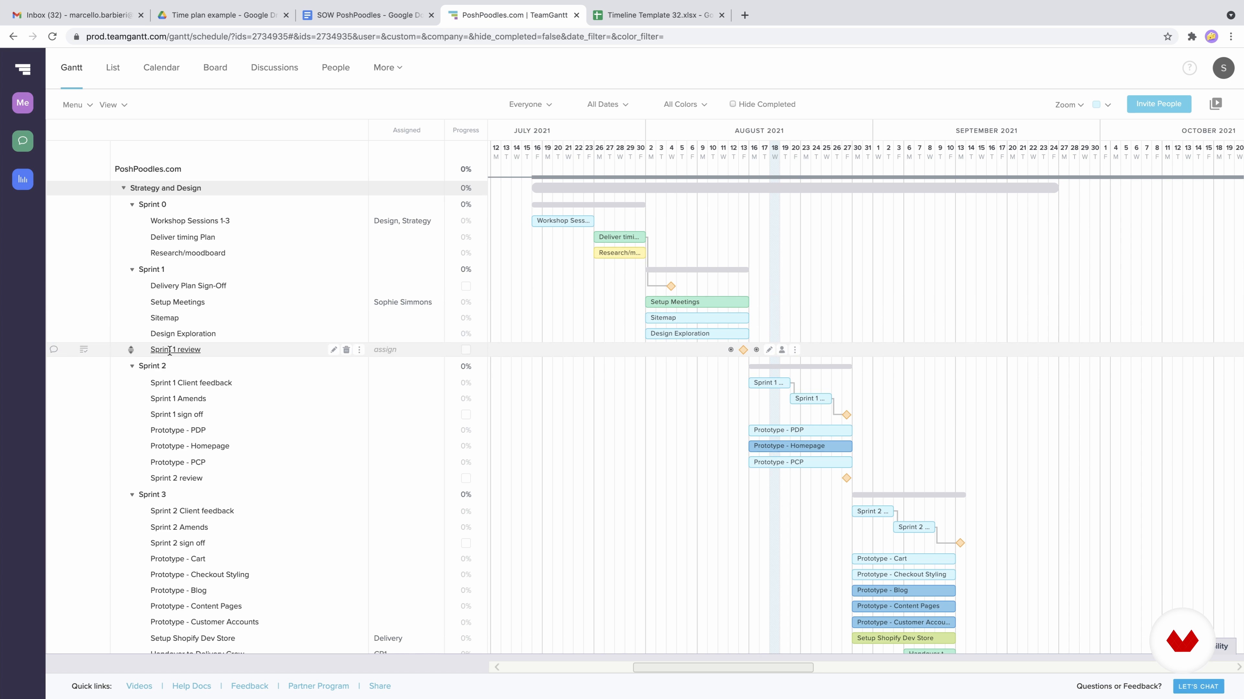The image size is (1244, 699).
Task: Click the Setup Shopify Dev Store bar
Action: [904, 638]
